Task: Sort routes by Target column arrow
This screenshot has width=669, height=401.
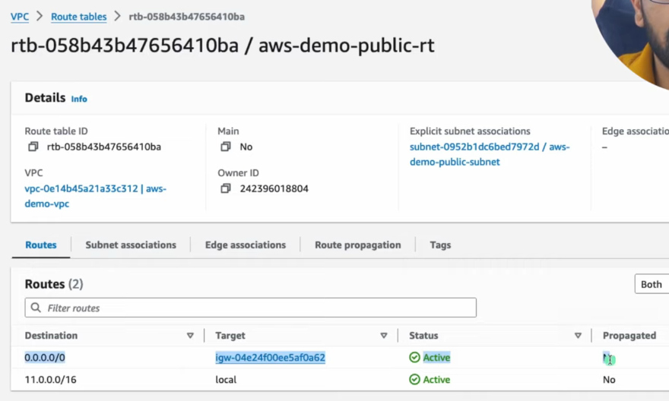Action: pos(384,336)
